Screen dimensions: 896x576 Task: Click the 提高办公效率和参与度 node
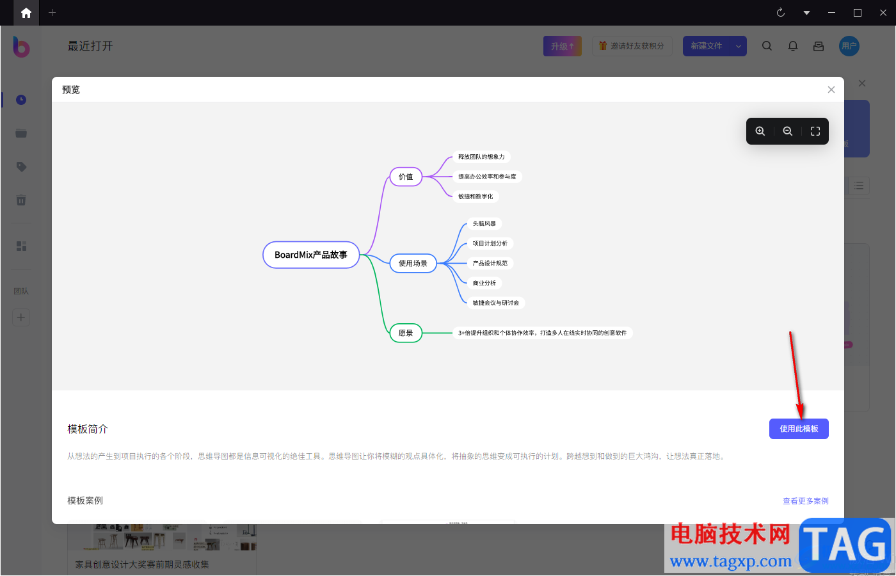point(487,177)
